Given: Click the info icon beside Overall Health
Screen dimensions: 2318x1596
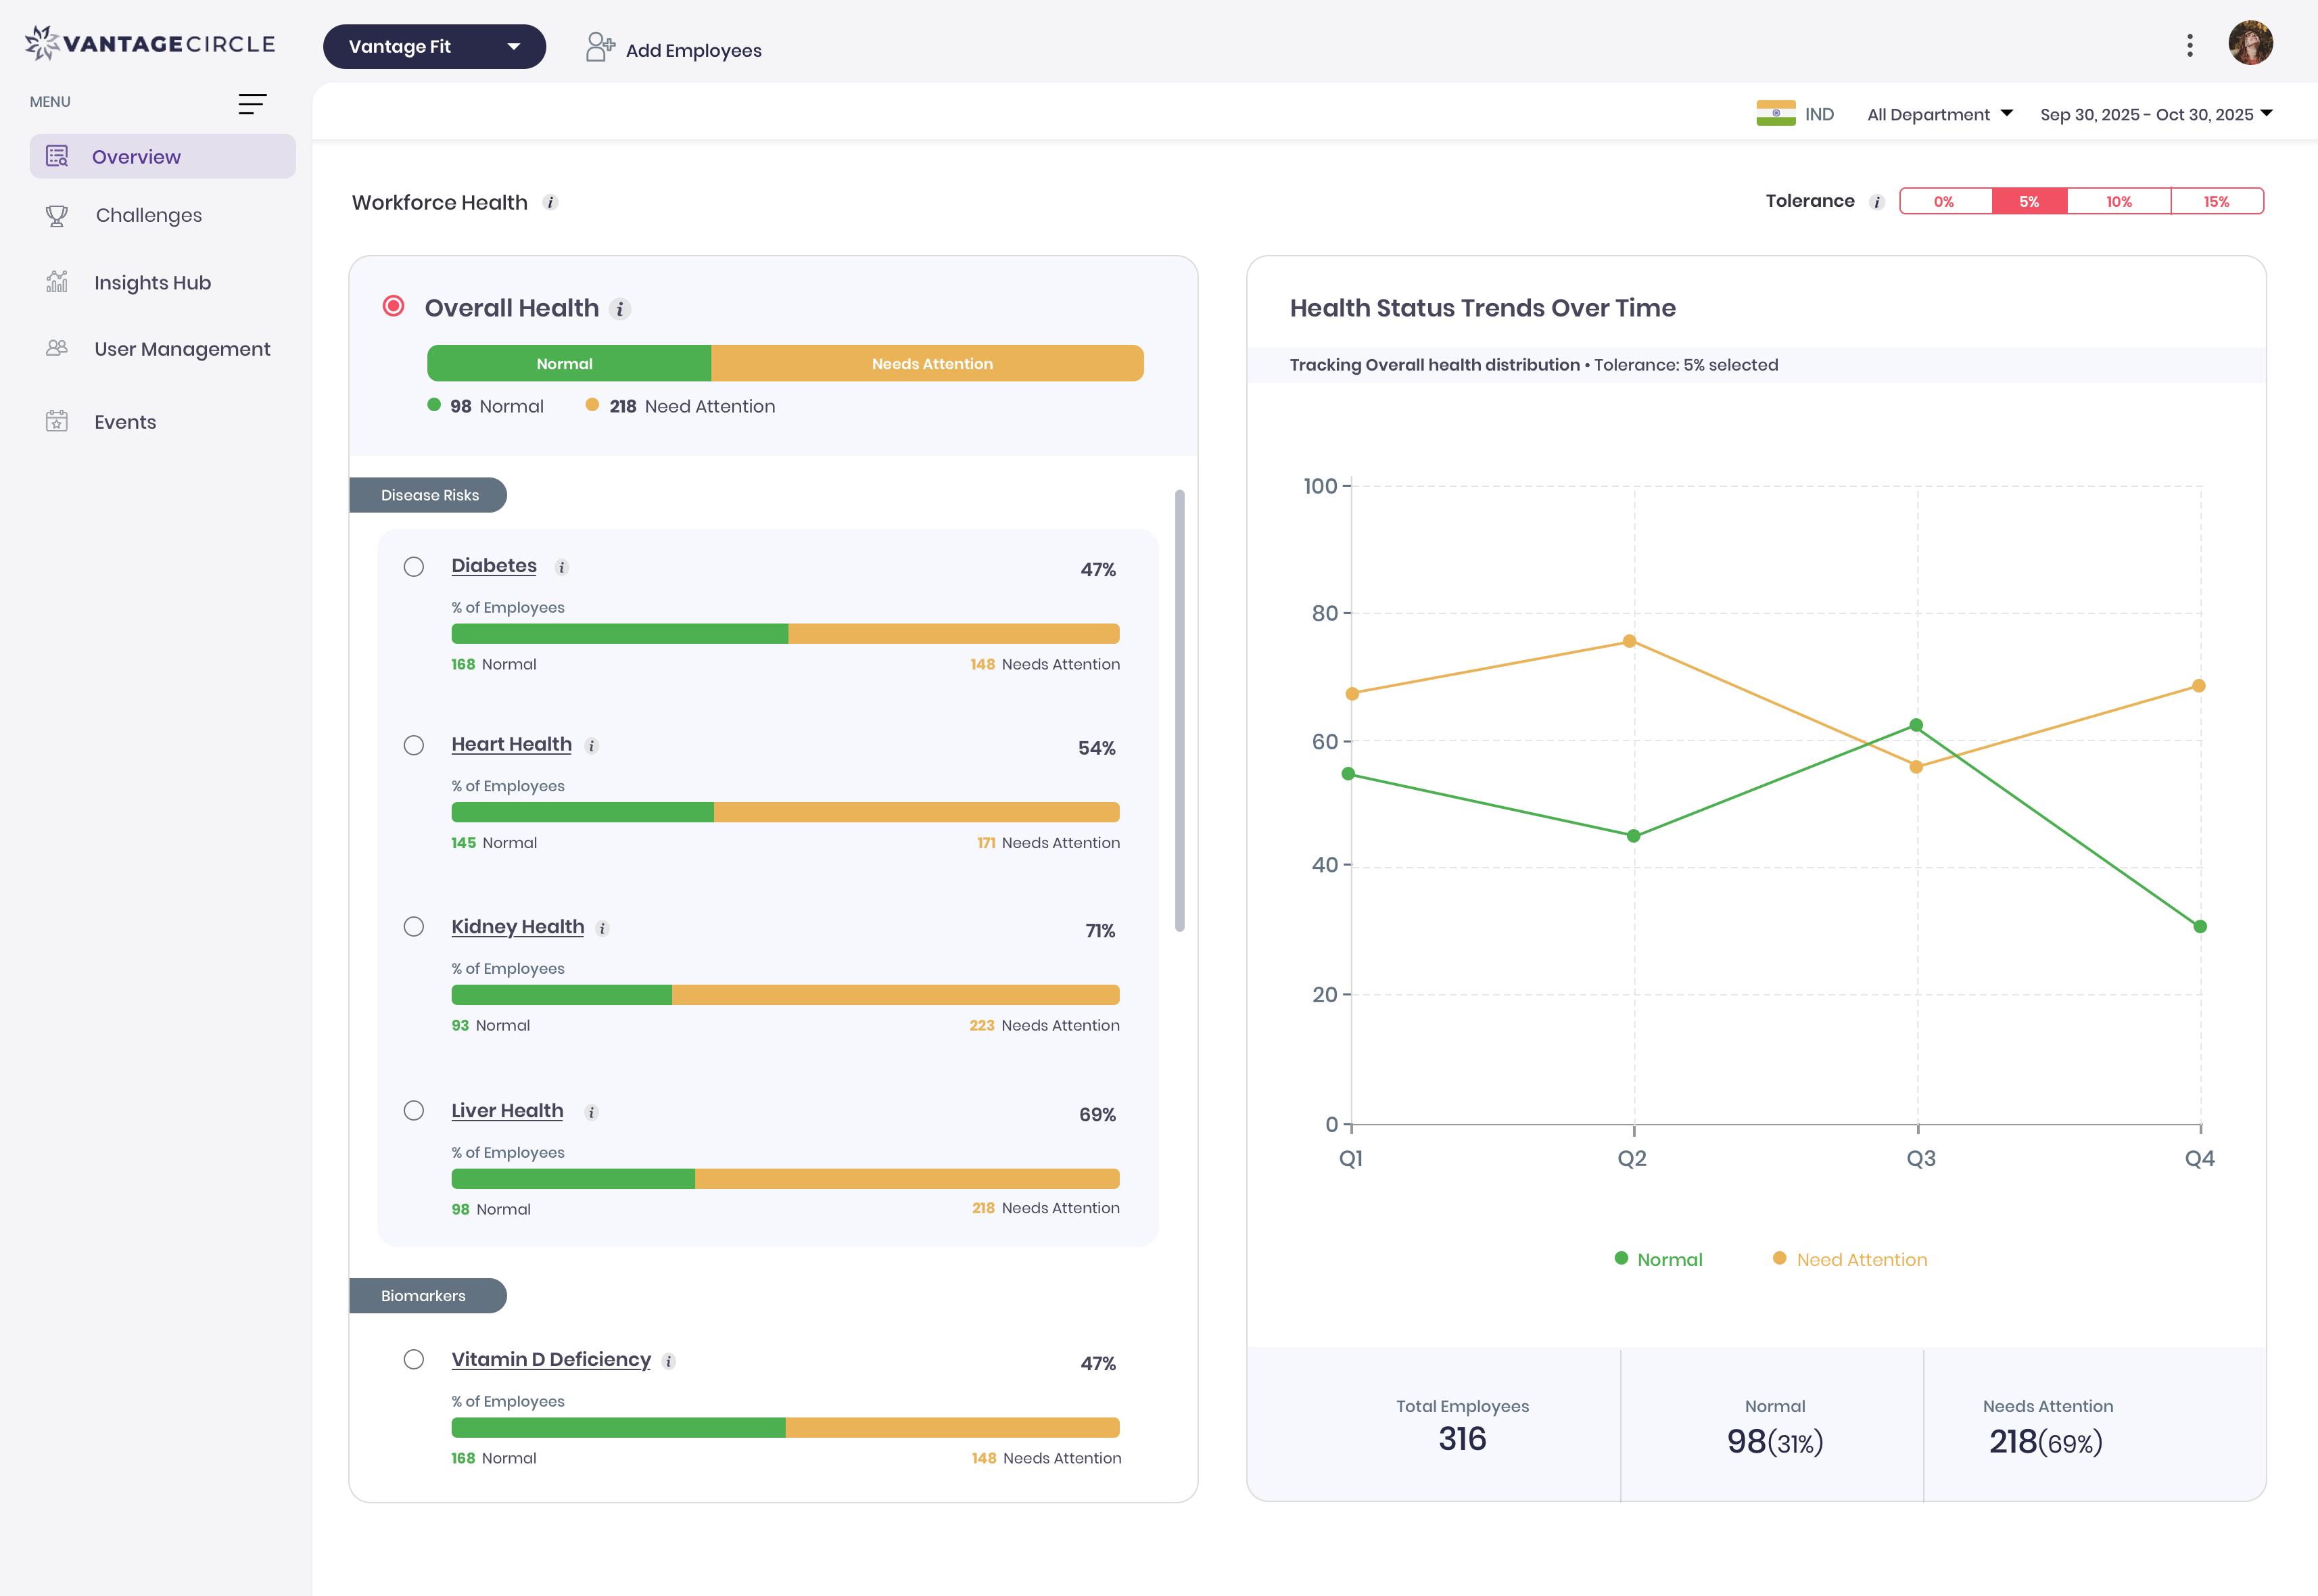Looking at the screenshot, I should click(620, 309).
